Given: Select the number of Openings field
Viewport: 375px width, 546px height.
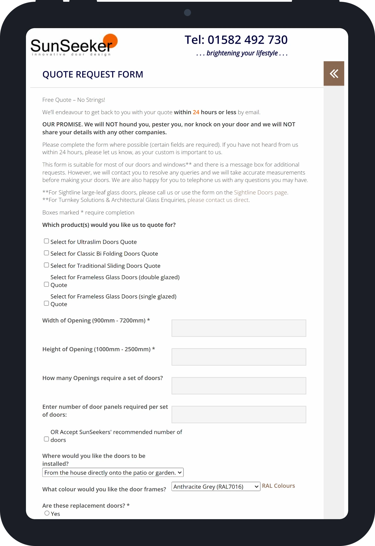Looking at the screenshot, I should pyautogui.click(x=239, y=386).
